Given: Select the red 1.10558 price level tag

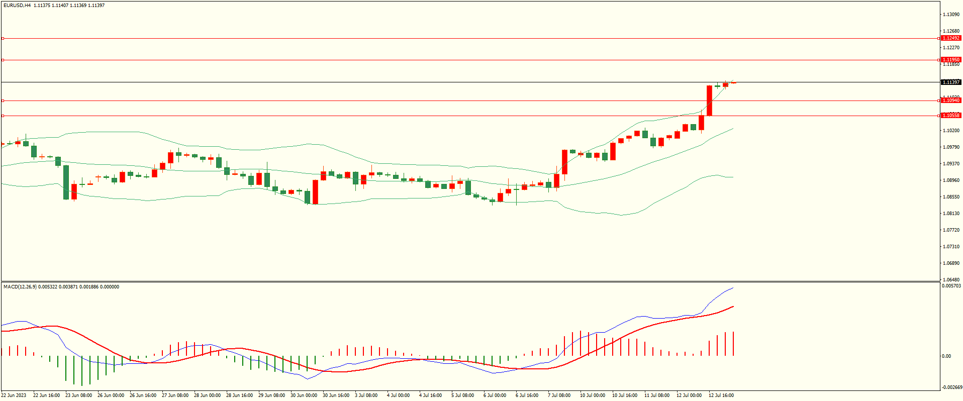Looking at the screenshot, I should coord(951,116).
